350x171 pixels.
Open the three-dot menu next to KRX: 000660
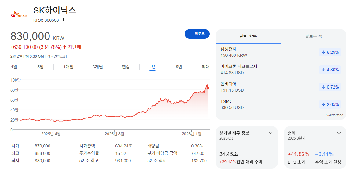click(64, 20)
